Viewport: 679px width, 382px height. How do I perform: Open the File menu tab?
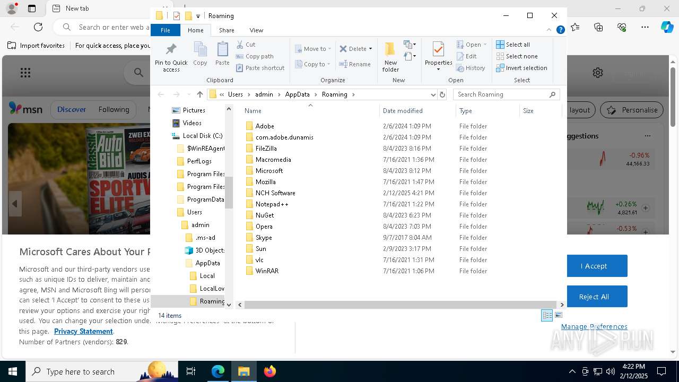click(166, 30)
